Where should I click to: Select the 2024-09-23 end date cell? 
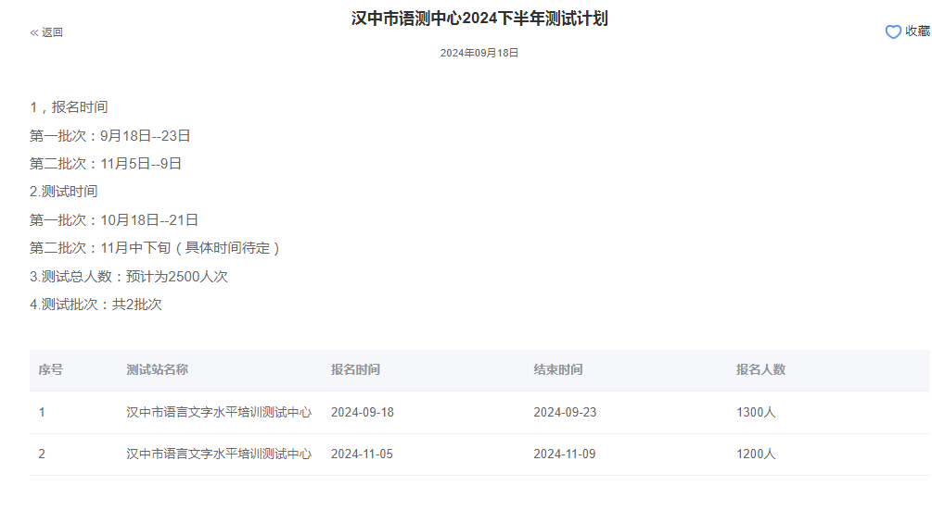click(565, 412)
